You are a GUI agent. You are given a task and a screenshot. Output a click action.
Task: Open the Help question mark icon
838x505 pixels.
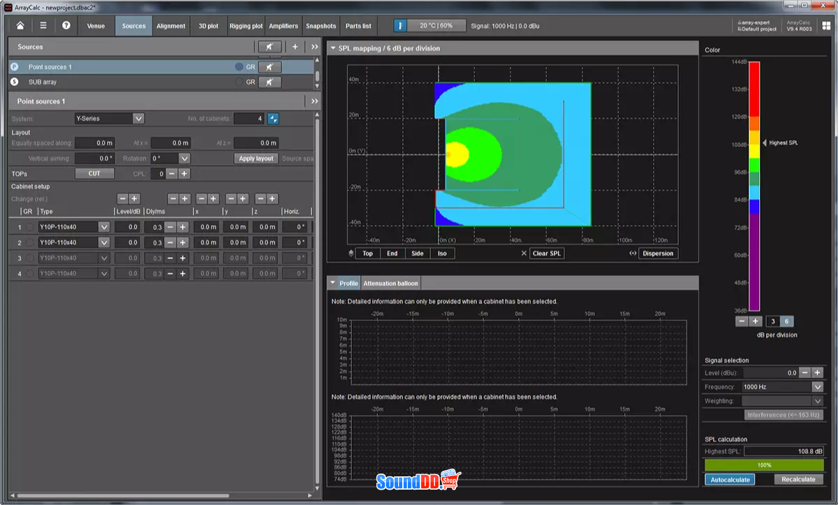[66, 26]
